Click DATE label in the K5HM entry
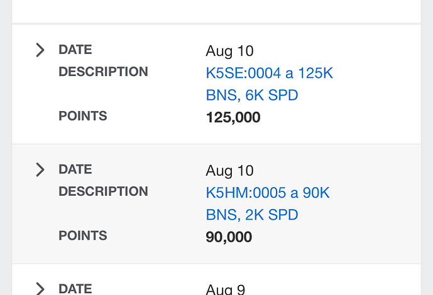433x295 pixels. click(x=75, y=169)
